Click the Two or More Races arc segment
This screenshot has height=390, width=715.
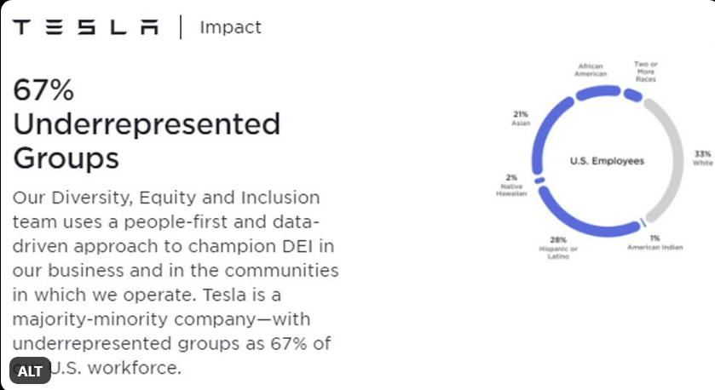tap(633, 95)
